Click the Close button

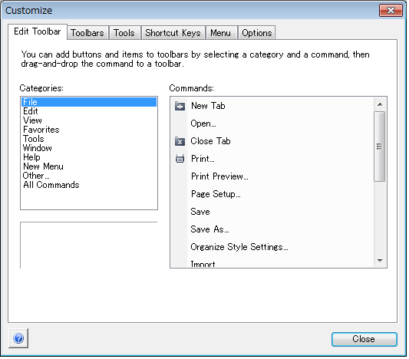pyautogui.click(x=364, y=339)
